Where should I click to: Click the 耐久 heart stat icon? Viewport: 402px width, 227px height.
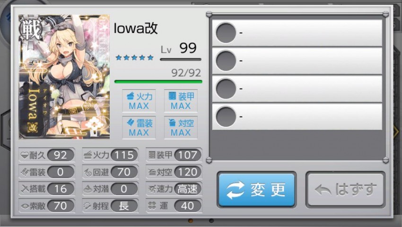click(25, 155)
